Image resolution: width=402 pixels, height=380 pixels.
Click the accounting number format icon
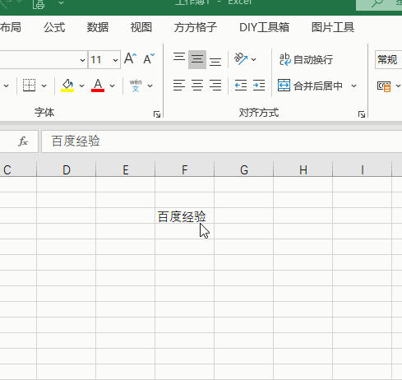[384, 86]
